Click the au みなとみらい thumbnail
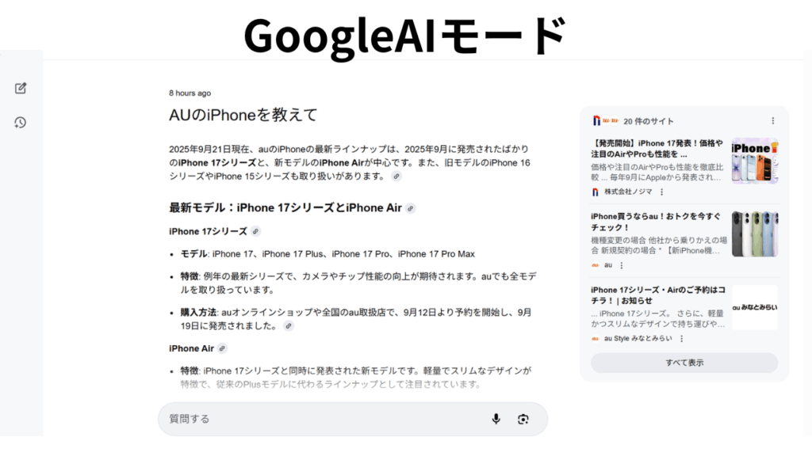 click(x=755, y=307)
